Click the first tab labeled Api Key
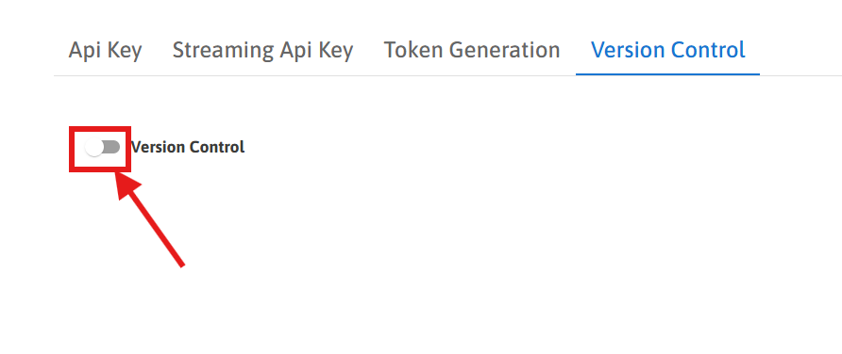 point(106,50)
